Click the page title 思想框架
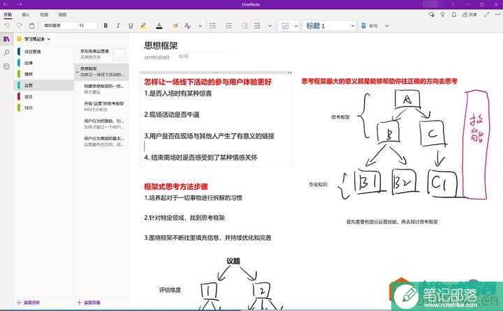The image size is (503, 311). point(161,45)
